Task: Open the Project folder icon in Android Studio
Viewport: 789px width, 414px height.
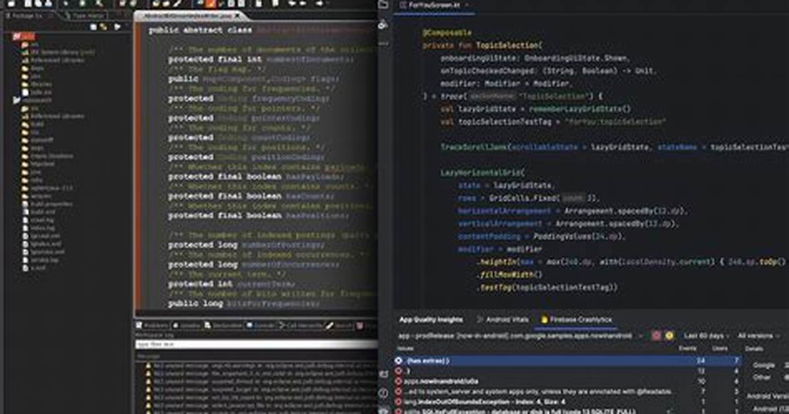Action: [x=383, y=5]
